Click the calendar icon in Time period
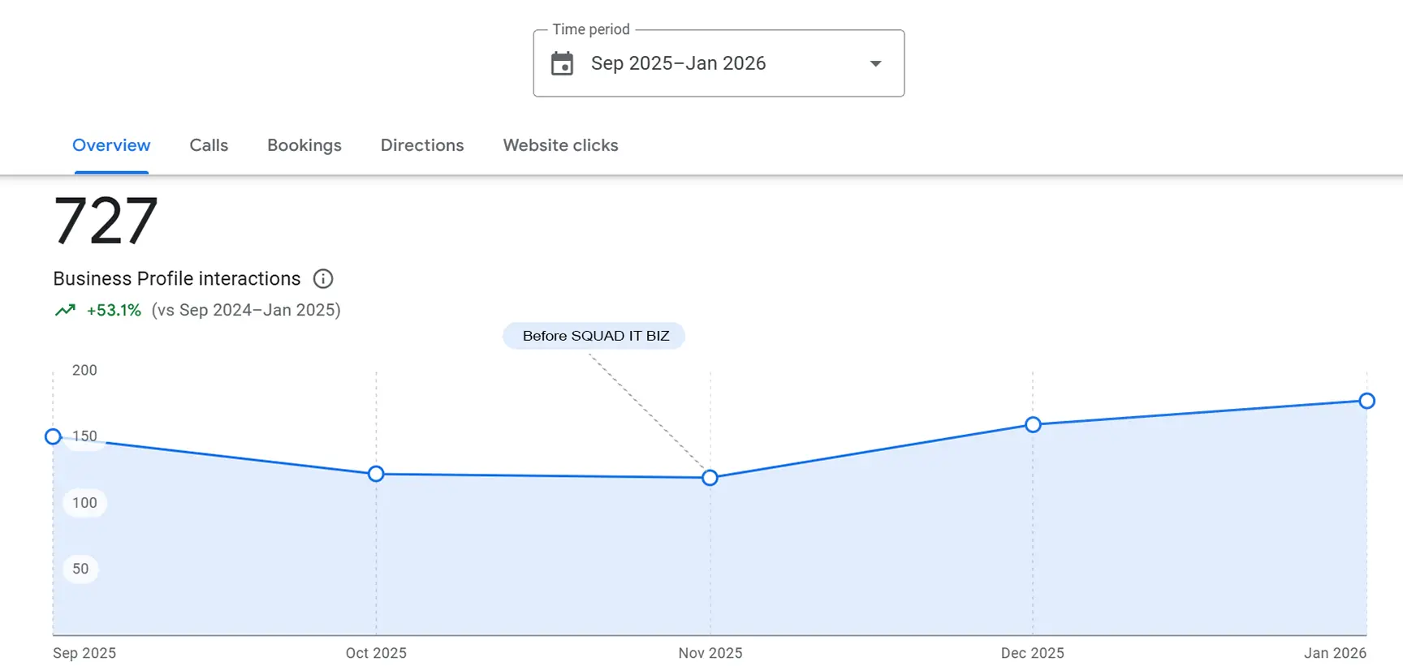The height and width of the screenshot is (666, 1403). (562, 63)
